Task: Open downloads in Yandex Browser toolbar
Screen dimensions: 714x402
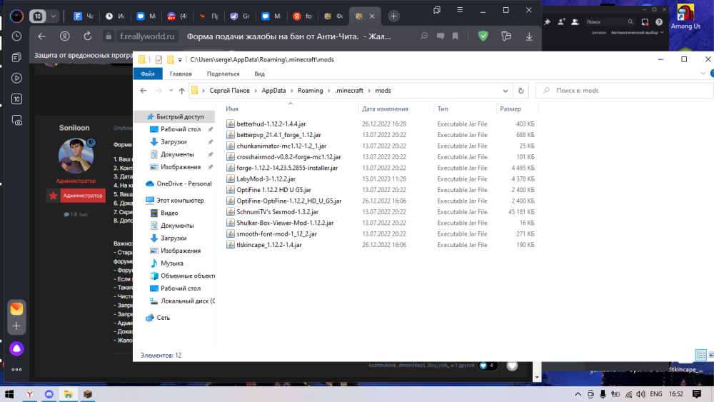Action: 529,36
